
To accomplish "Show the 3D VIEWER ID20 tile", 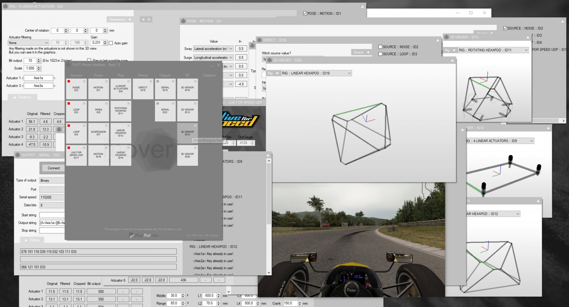I will click(x=187, y=155).
